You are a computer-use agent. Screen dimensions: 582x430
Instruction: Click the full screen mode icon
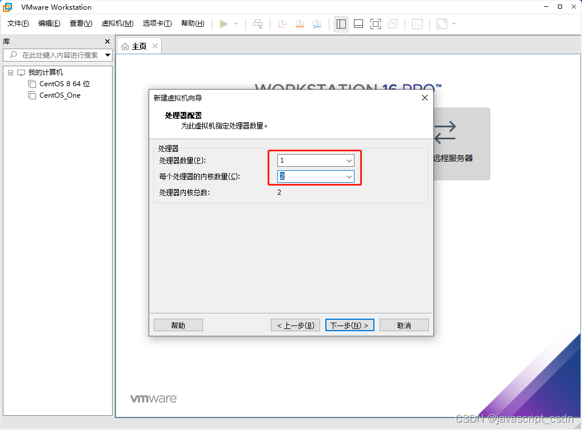[x=376, y=24]
